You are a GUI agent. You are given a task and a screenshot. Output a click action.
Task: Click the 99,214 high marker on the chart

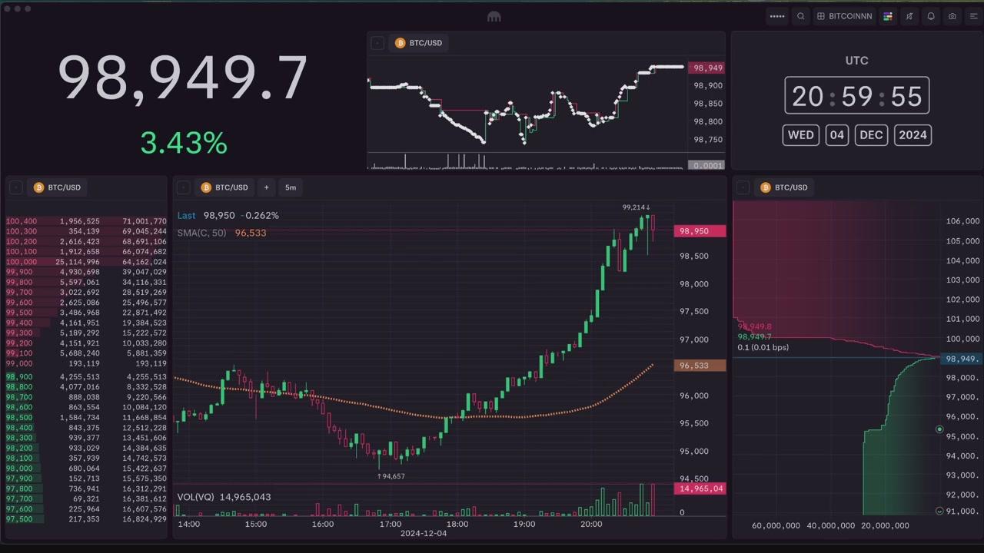pyautogui.click(x=637, y=207)
